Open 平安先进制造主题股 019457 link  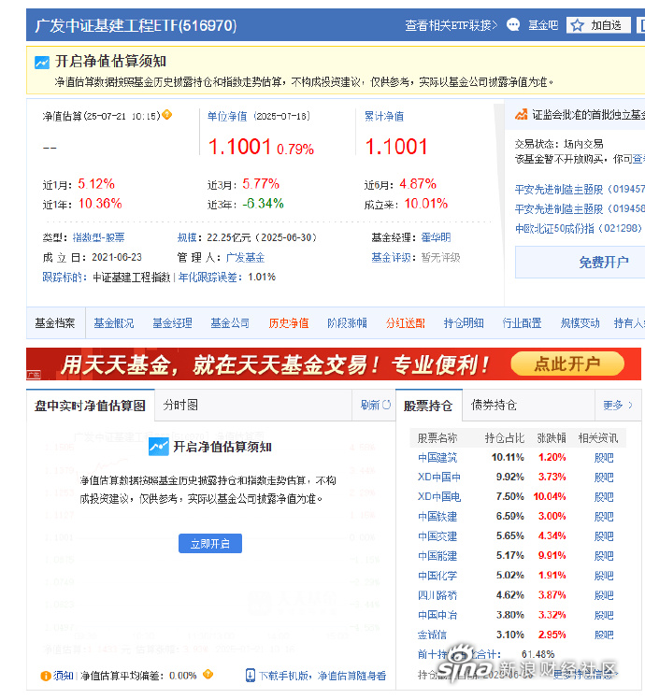coord(580,190)
